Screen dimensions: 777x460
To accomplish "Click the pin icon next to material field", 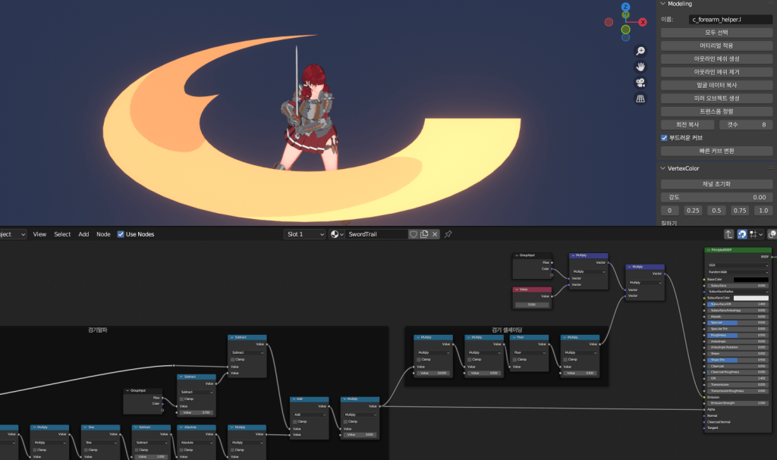I will click(x=448, y=234).
